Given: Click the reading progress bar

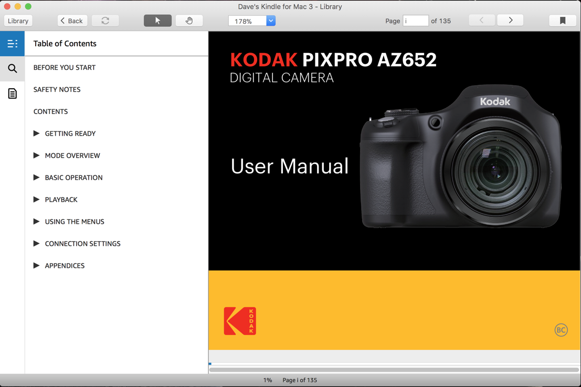Looking at the screenshot, I should [x=394, y=364].
